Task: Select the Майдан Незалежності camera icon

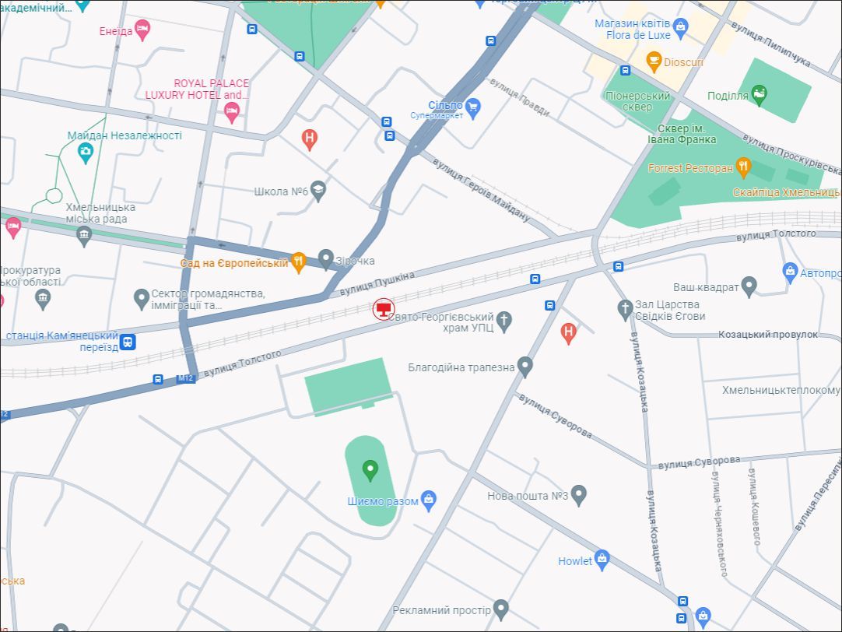Action: pos(86,153)
